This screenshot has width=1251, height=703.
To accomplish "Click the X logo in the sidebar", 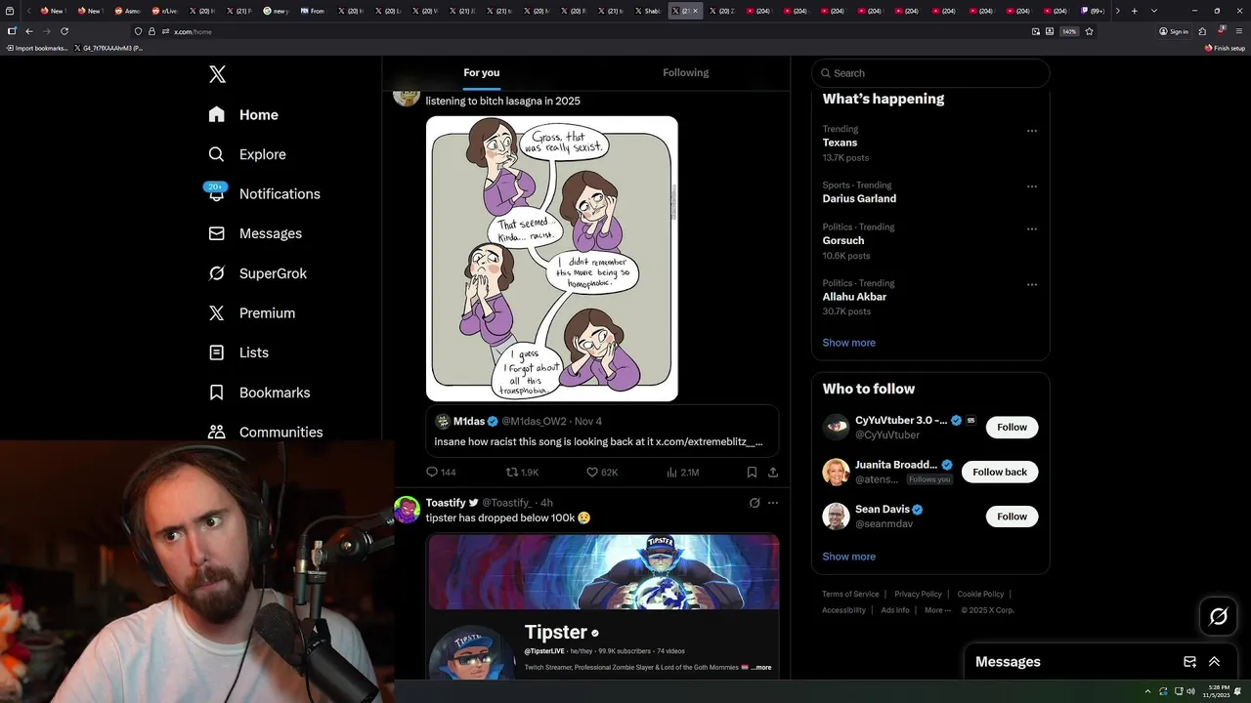I will point(217,74).
